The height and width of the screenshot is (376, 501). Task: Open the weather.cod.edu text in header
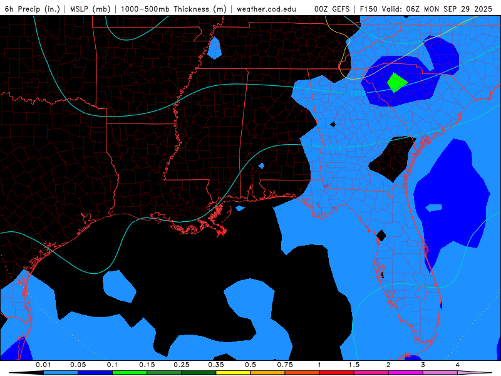pos(266,9)
